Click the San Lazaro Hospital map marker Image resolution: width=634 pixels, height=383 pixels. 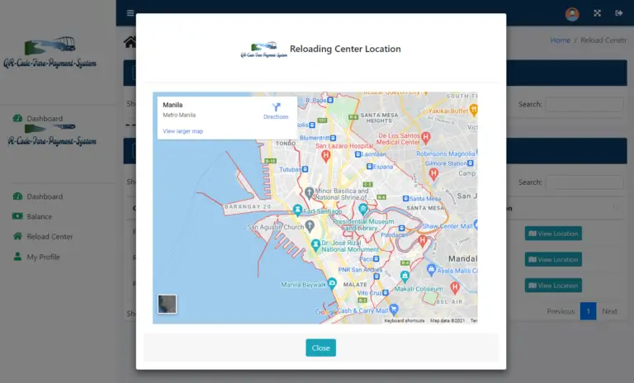pos(326,154)
